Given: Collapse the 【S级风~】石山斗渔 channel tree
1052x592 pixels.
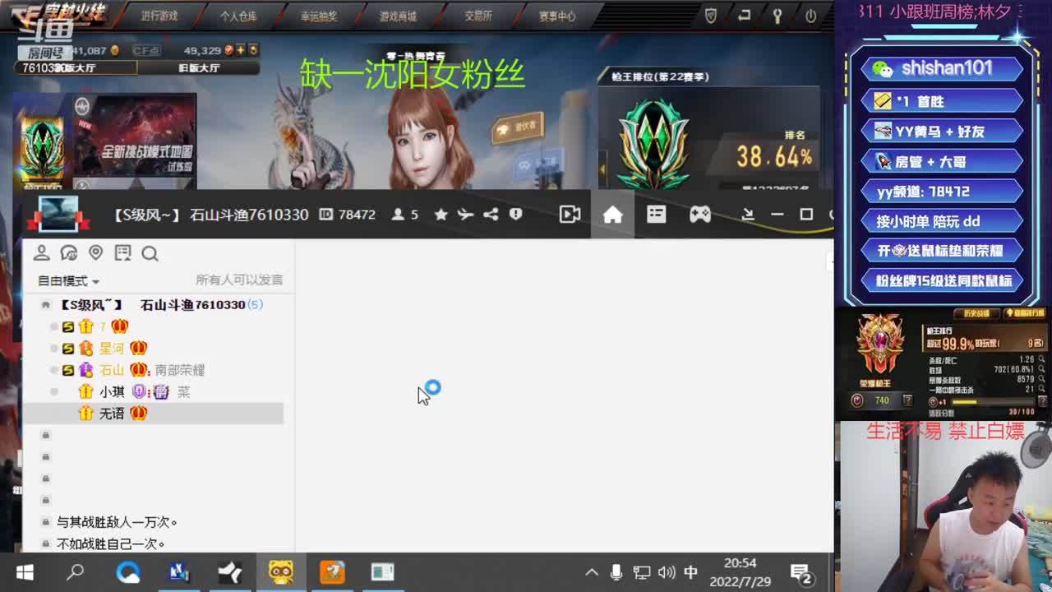Looking at the screenshot, I should [46, 305].
